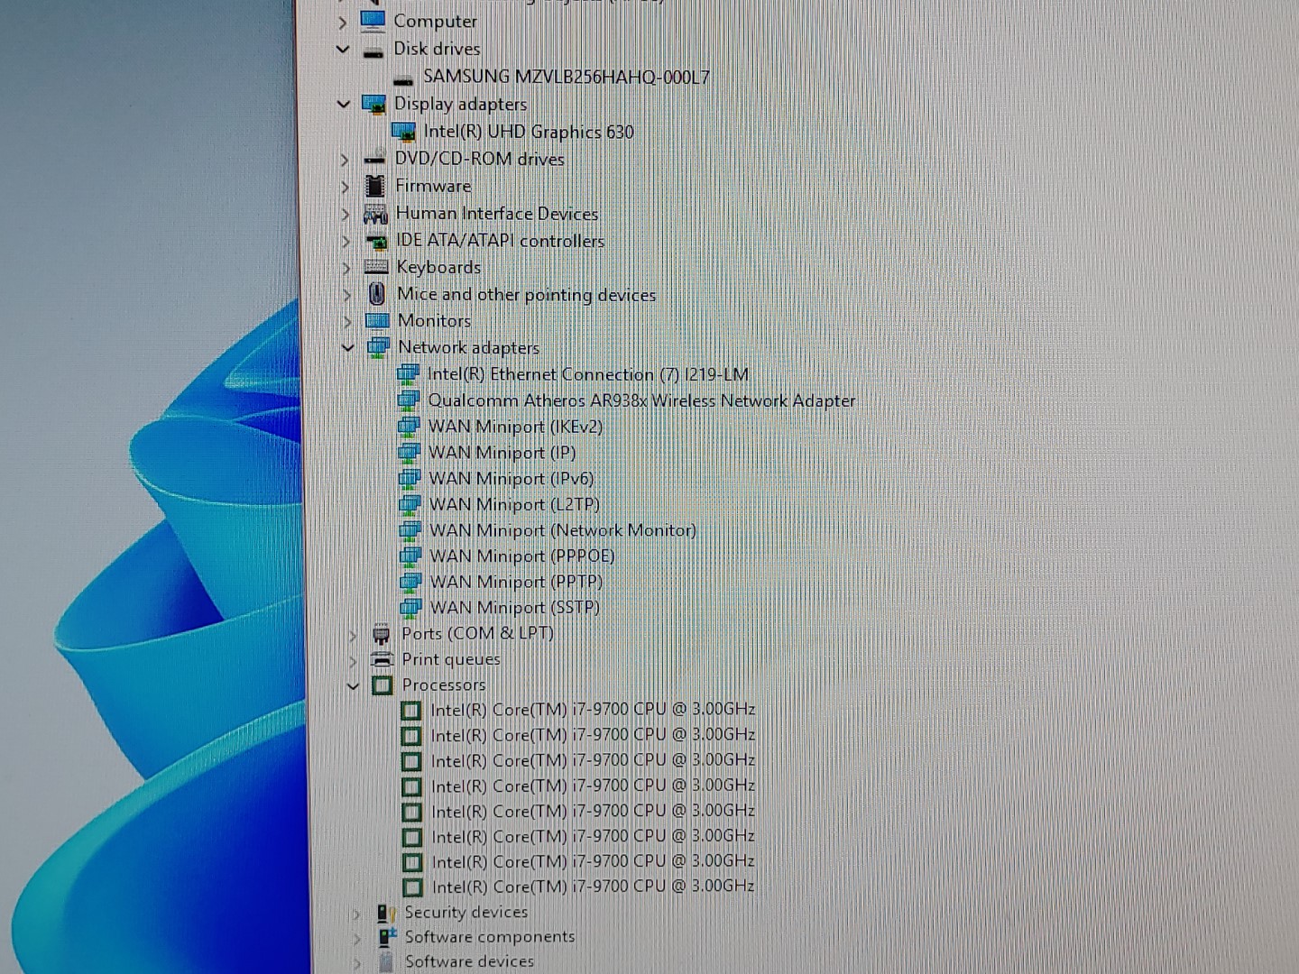Expand the Ports (COM & LPT) category
The width and height of the screenshot is (1299, 974).
click(352, 634)
